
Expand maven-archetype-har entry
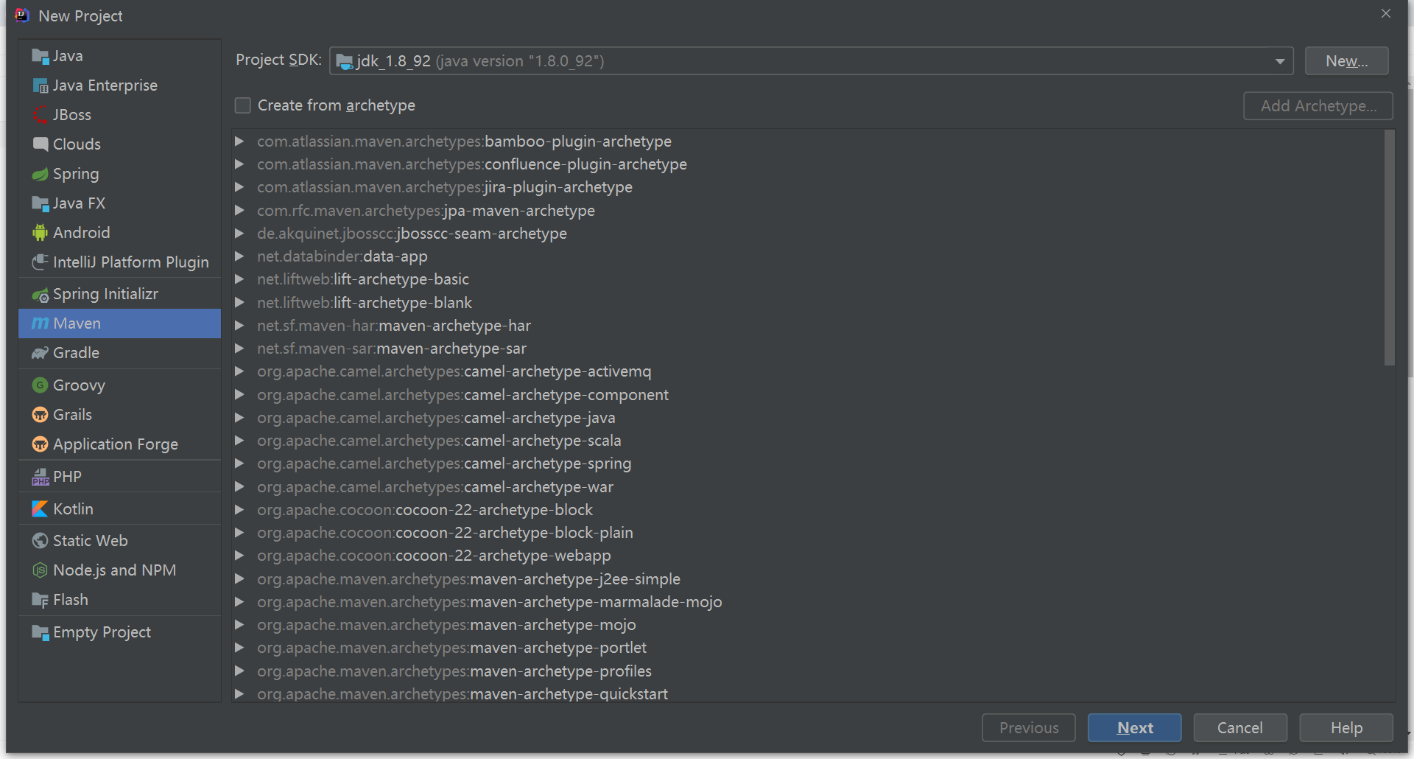(239, 325)
